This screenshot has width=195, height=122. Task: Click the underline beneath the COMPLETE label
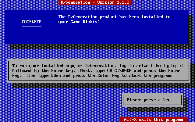[x=31, y=27]
